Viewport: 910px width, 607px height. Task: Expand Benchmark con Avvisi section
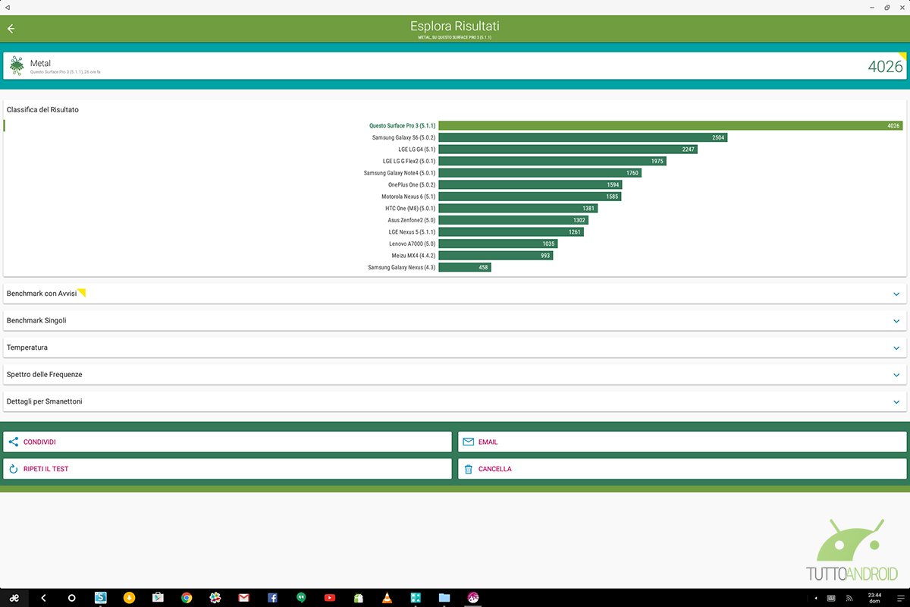point(455,294)
